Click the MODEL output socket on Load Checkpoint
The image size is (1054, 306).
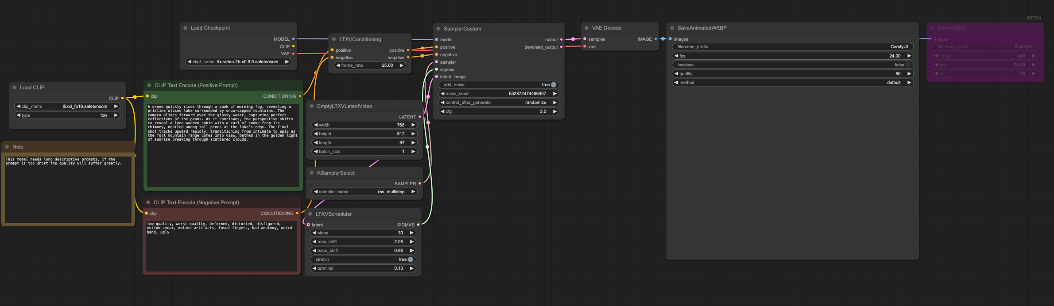click(x=293, y=39)
